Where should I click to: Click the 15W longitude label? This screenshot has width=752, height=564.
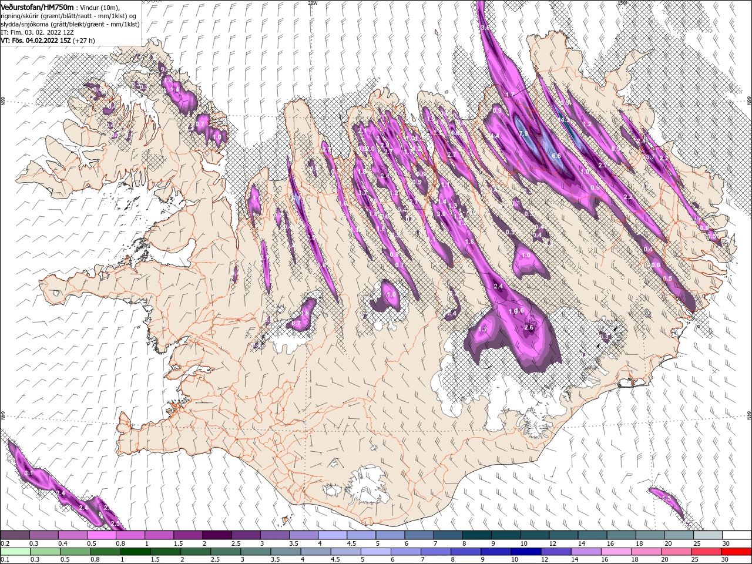pyautogui.click(x=622, y=3)
